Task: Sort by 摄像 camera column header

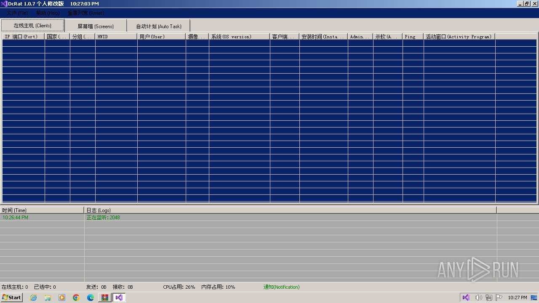Action: [197, 37]
